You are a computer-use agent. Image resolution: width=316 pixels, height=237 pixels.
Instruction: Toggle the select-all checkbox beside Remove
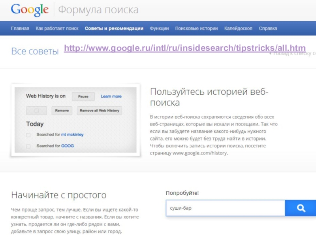[36, 111]
